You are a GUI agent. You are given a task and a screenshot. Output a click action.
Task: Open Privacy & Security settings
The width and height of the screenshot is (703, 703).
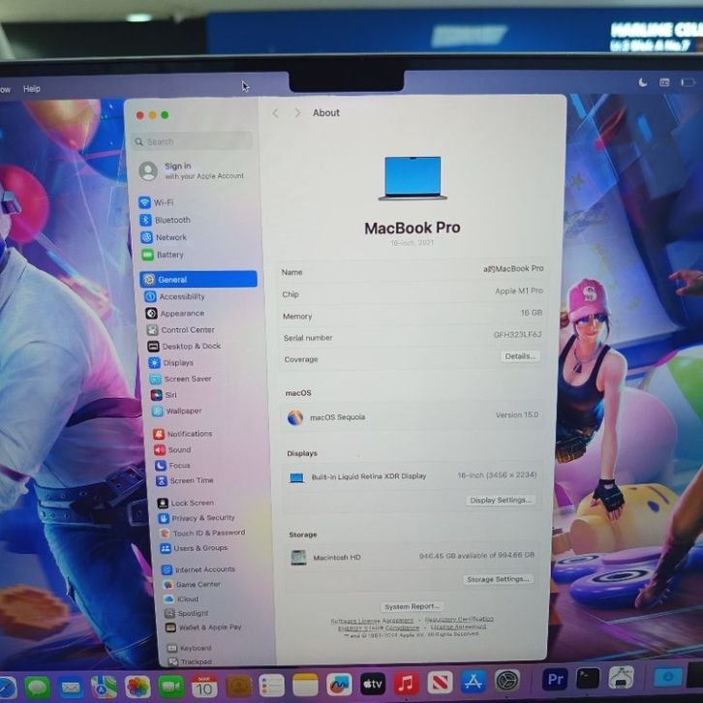pyautogui.click(x=202, y=518)
